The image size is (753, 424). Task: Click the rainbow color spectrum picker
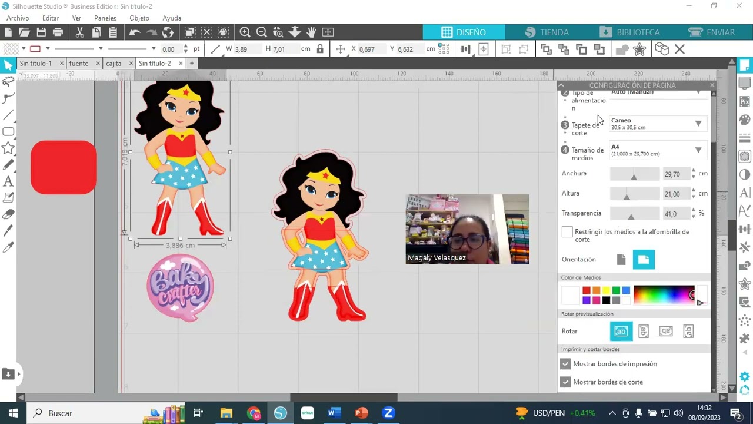point(664,295)
